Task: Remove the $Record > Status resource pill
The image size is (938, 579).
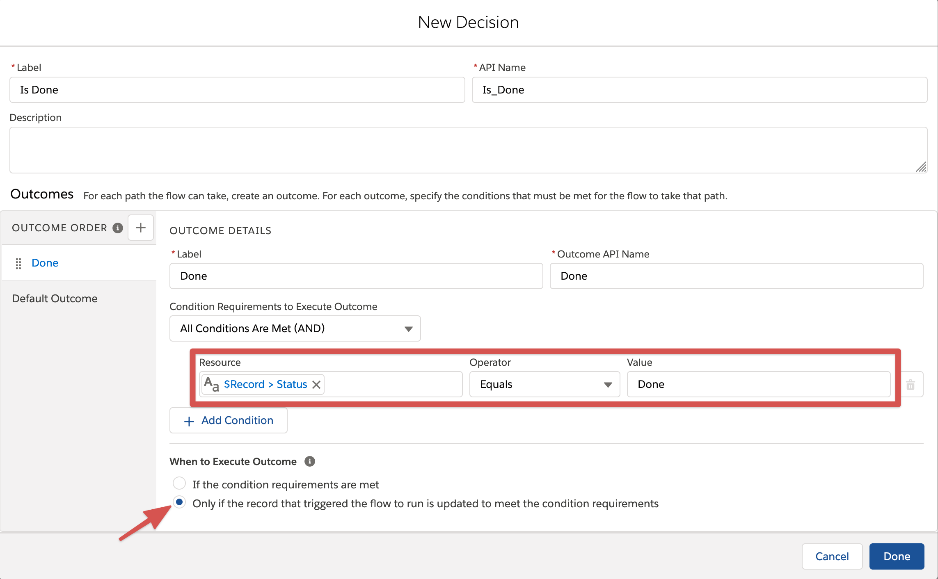Action: (316, 385)
